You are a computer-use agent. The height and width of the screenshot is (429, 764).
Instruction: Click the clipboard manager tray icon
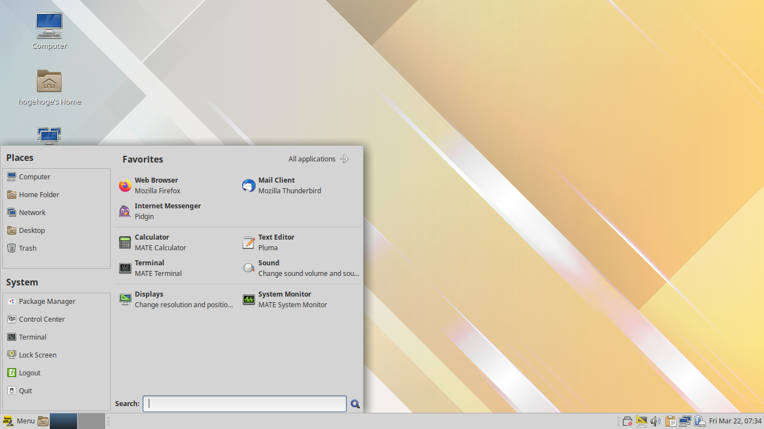[671, 421]
